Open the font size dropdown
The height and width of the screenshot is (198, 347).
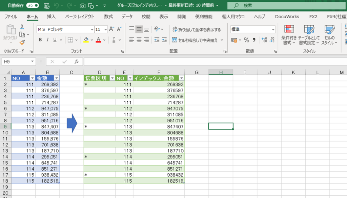coord(106,29)
